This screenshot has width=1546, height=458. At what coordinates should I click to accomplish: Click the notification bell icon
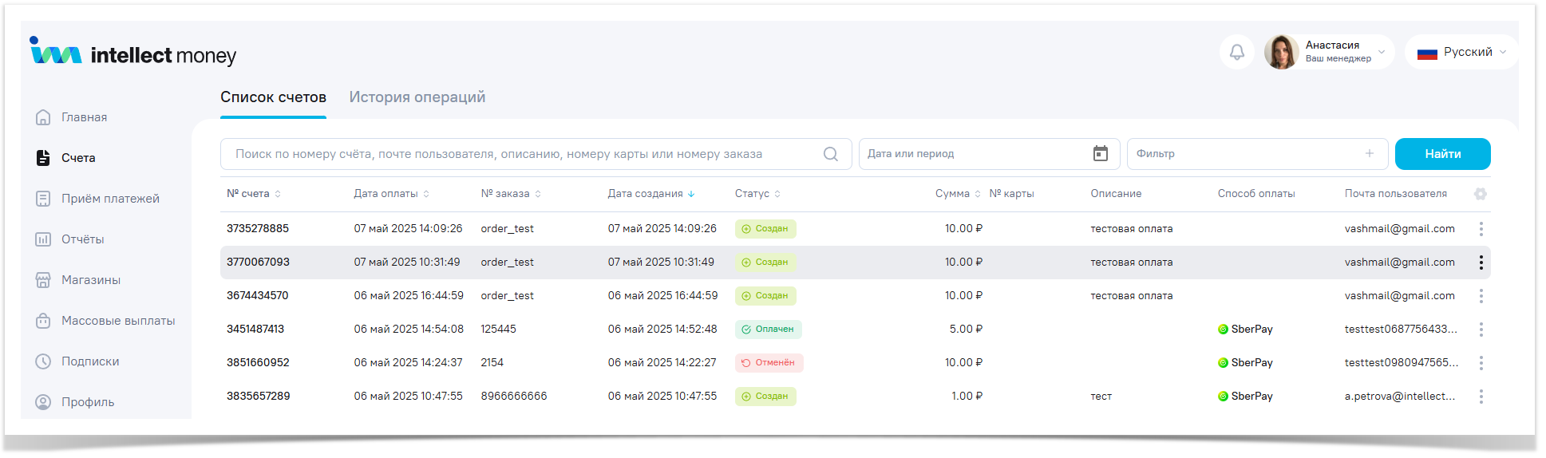click(1236, 53)
